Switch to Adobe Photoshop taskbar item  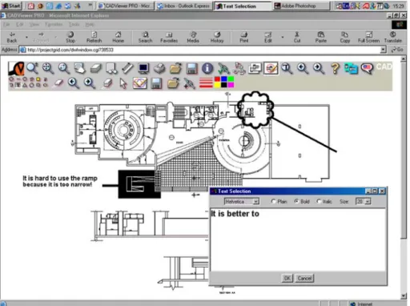point(301,6)
